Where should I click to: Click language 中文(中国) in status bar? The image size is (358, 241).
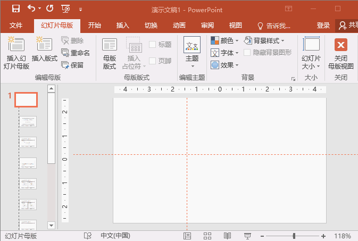(x=115, y=236)
